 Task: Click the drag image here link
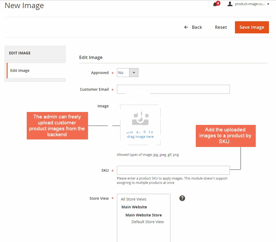[x=140, y=136]
